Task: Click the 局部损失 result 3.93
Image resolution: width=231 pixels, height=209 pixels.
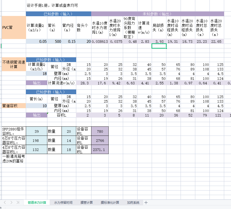Action: (x=159, y=41)
